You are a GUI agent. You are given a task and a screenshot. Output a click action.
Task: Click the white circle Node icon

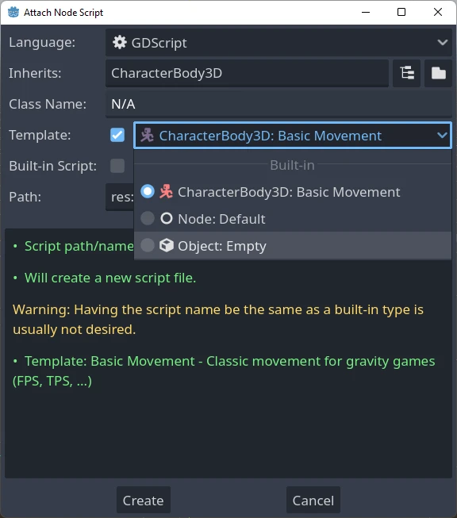166,218
